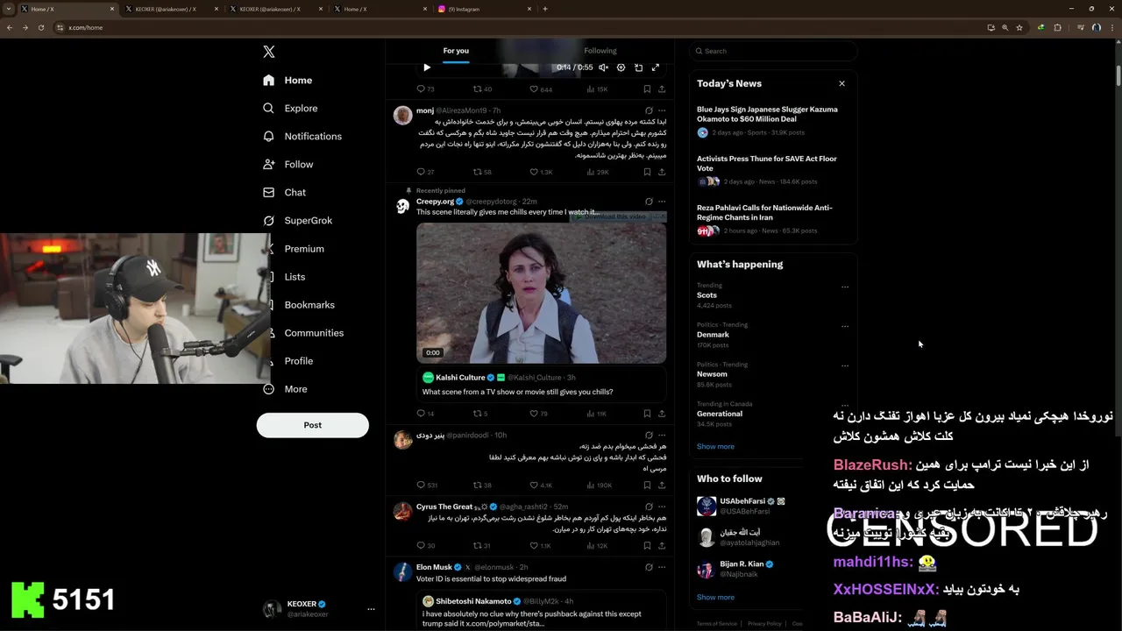
Task: Repost the monj post
Action: [482, 172]
